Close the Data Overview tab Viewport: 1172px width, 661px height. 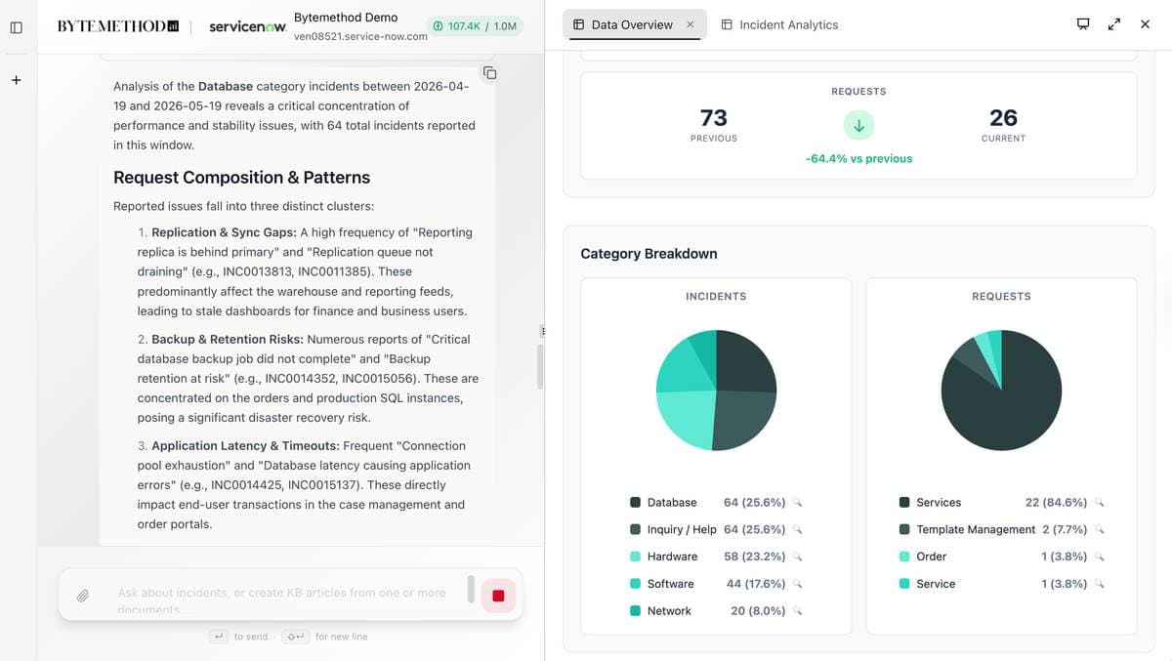click(x=690, y=24)
